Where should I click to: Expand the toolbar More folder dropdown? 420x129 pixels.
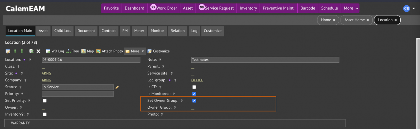135,51
